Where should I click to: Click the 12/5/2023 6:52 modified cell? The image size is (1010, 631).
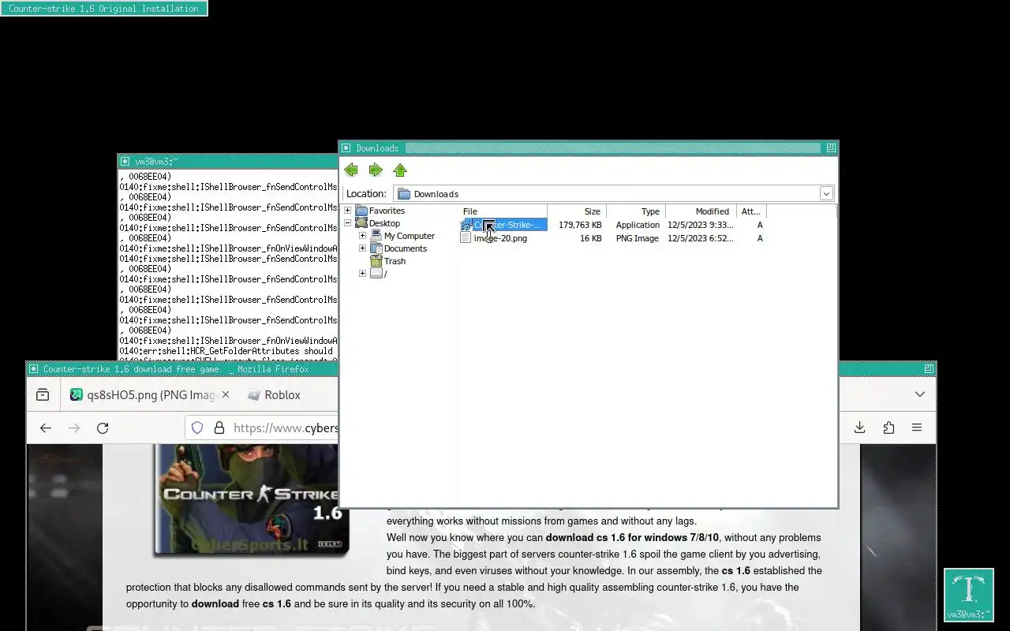[700, 238]
